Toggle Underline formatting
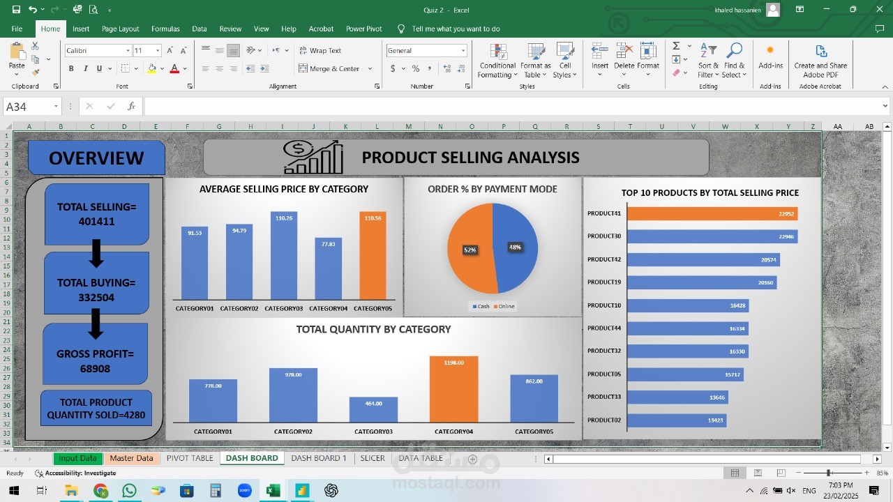The width and height of the screenshot is (893, 502). 99,68
